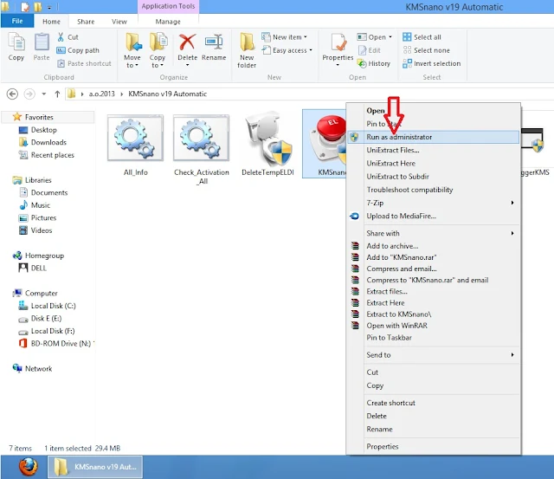554x479 pixels.
Task: Click Upload to MediaFire... entry
Action: [401, 216]
